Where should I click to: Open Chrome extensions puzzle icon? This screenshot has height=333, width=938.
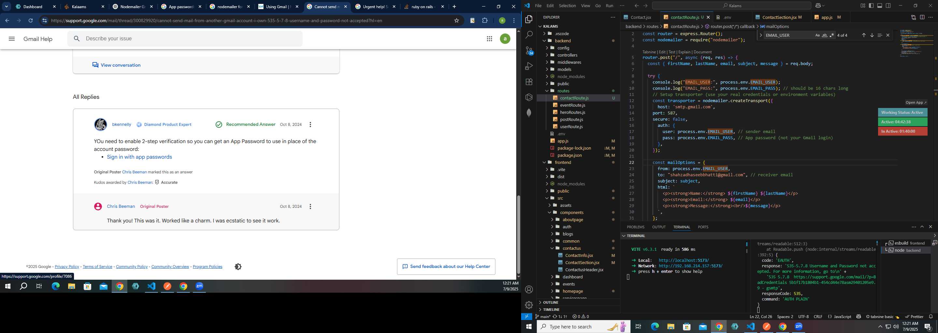485,21
